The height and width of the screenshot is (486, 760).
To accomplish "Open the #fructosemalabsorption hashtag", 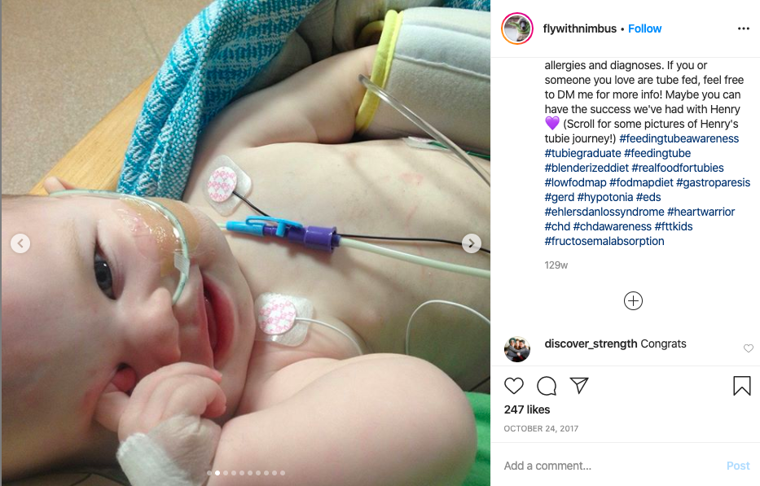I will [x=604, y=241].
